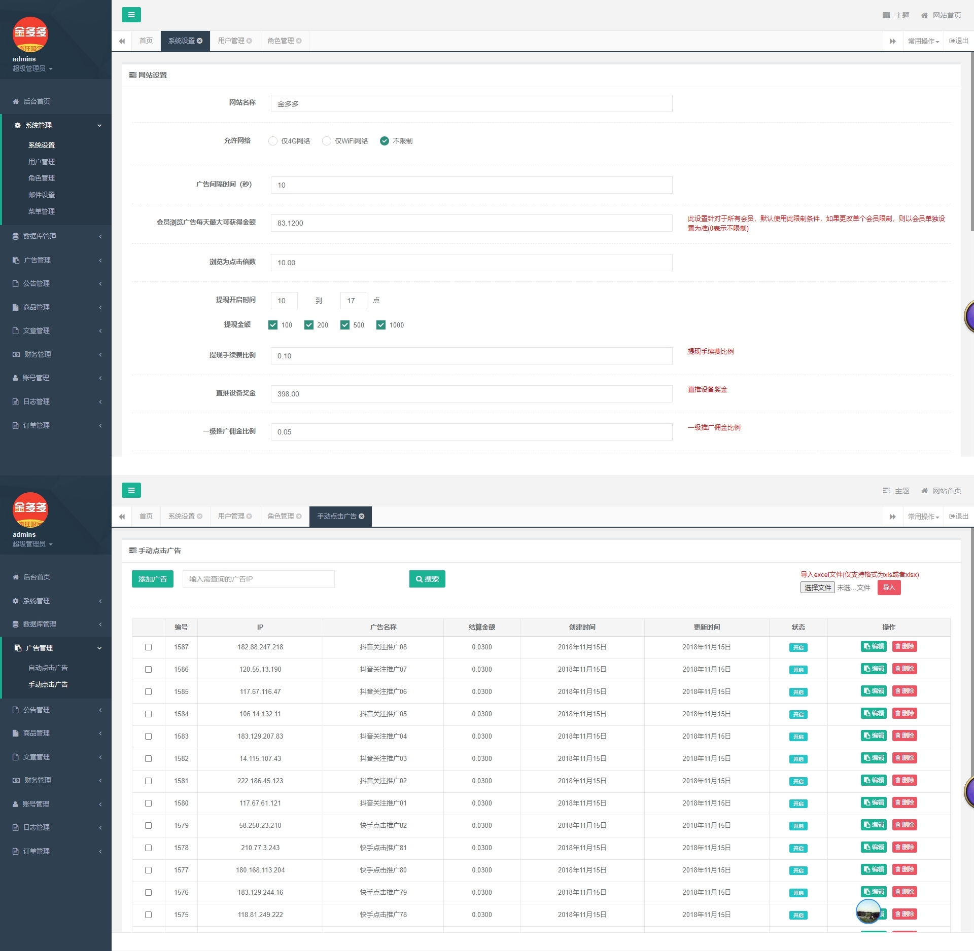Expand 账号管理 in upper sidebar
The image size is (974, 951).
[56, 378]
